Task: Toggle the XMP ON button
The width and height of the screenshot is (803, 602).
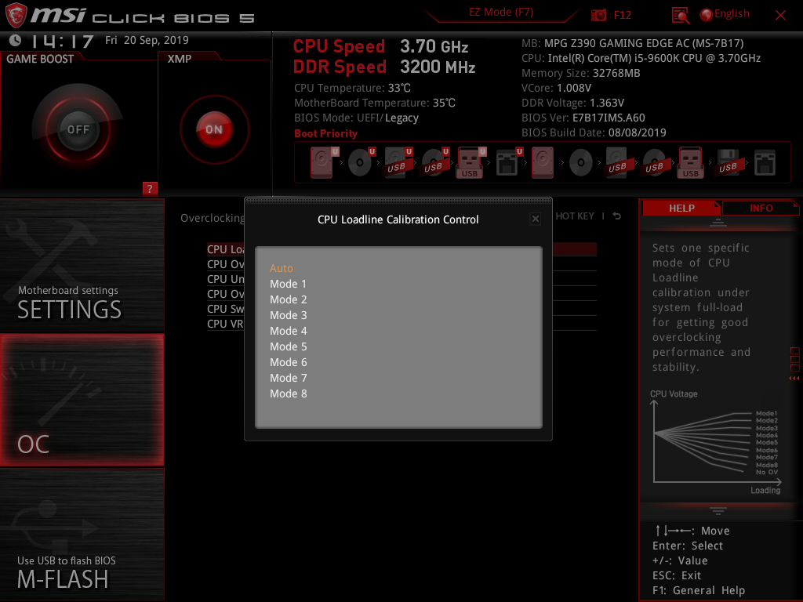Action: coord(214,129)
